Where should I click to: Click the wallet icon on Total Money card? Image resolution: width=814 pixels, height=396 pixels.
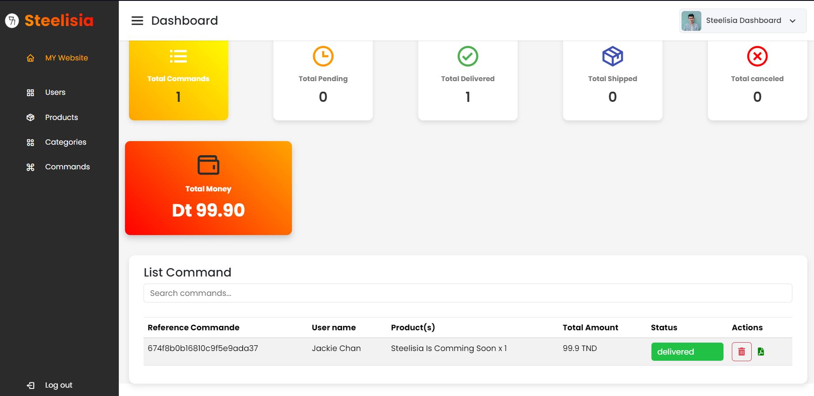[x=208, y=165]
